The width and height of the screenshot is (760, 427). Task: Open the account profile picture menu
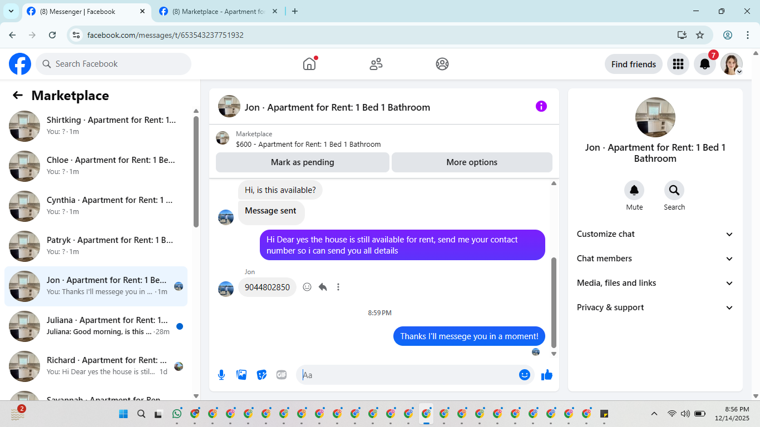pyautogui.click(x=732, y=64)
